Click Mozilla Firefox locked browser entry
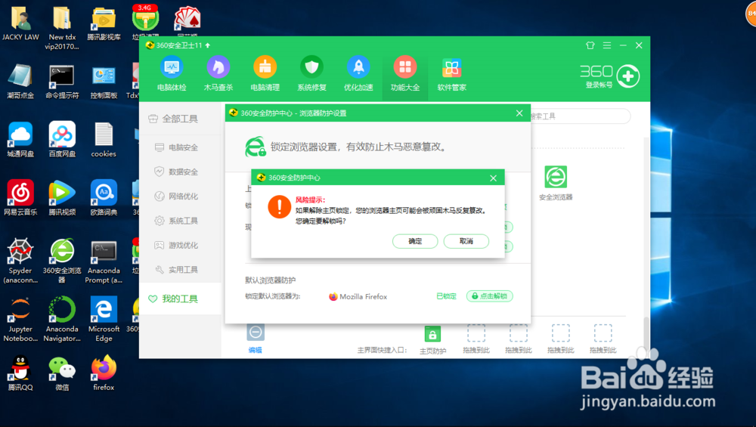Image resolution: width=756 pixels, height=427 pixels. click(x=358, y=296)
